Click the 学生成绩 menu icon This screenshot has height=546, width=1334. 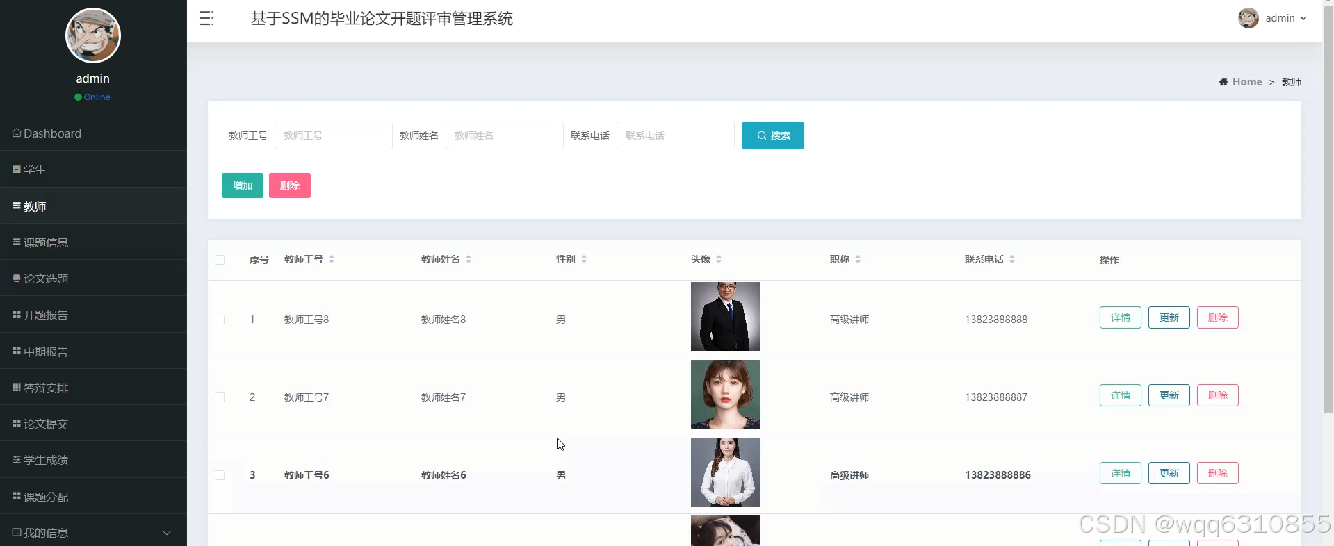point(17,459)
